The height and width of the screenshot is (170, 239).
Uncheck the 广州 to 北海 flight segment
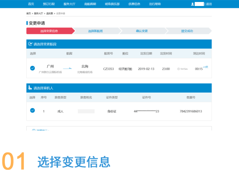[32, 68]
